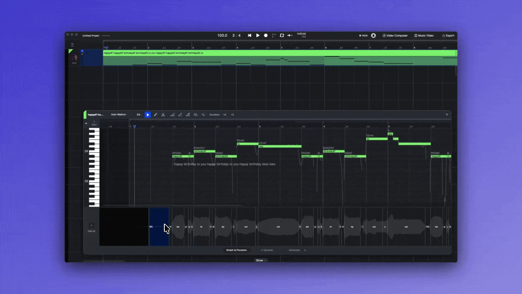The width and height of the screenshot is (522, 294).
Task: Click the 3 / 4 time signature
Action: pyautogui.click(x=237, y=36)
